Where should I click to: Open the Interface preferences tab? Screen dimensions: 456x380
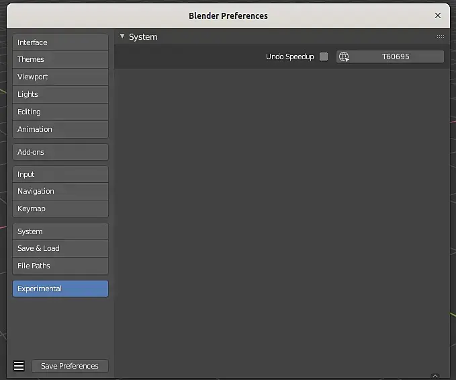click(x=60, y=42)
